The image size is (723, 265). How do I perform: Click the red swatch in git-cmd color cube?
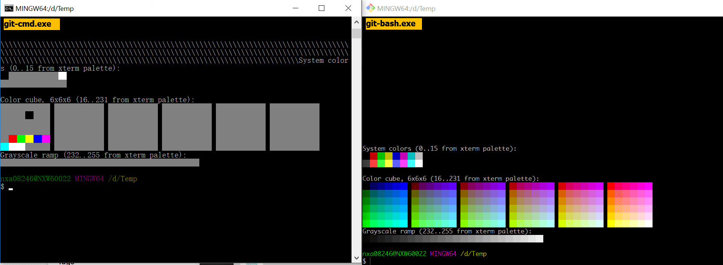13,139
